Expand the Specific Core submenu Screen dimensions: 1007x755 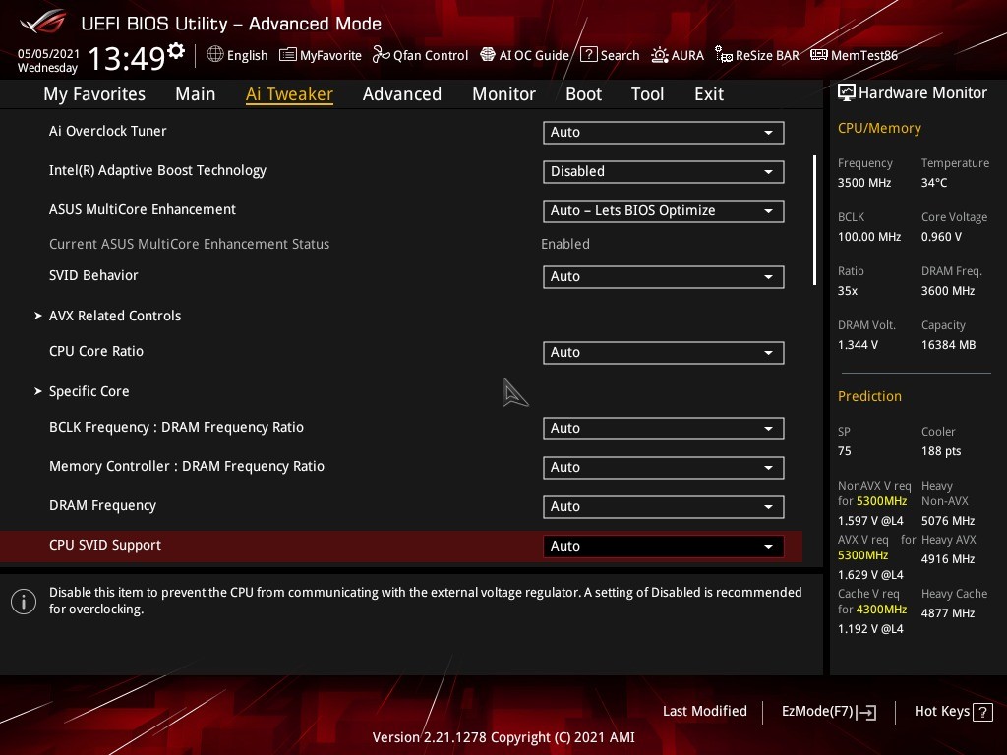[x=89, y=391]
